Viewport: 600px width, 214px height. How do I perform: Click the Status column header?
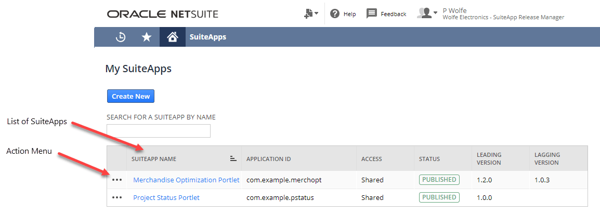[x=429, y=159]
